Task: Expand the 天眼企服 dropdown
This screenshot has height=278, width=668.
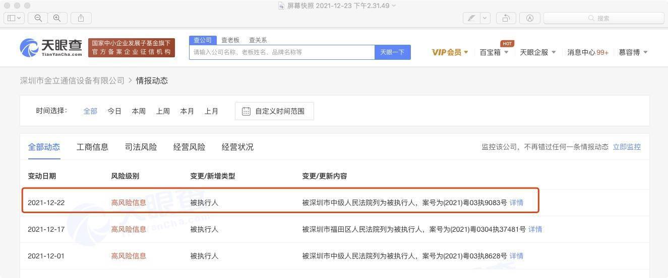Action: pos(538,52)
